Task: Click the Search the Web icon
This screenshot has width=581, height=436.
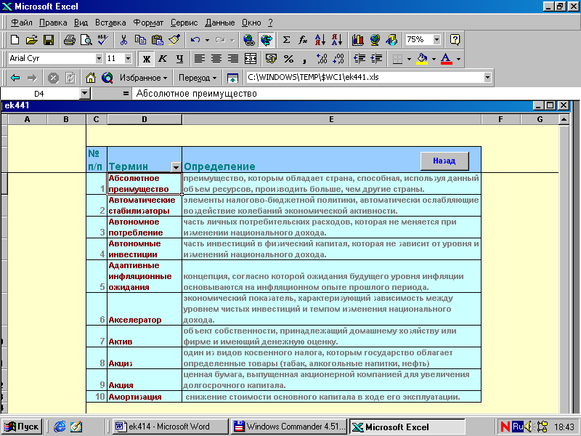Action: 107,78
